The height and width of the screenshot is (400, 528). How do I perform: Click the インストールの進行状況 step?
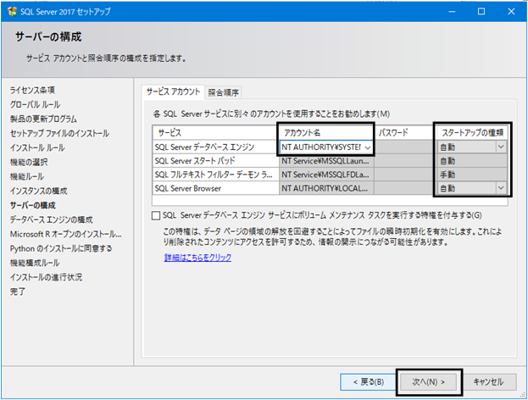click(x=46, y=277)
